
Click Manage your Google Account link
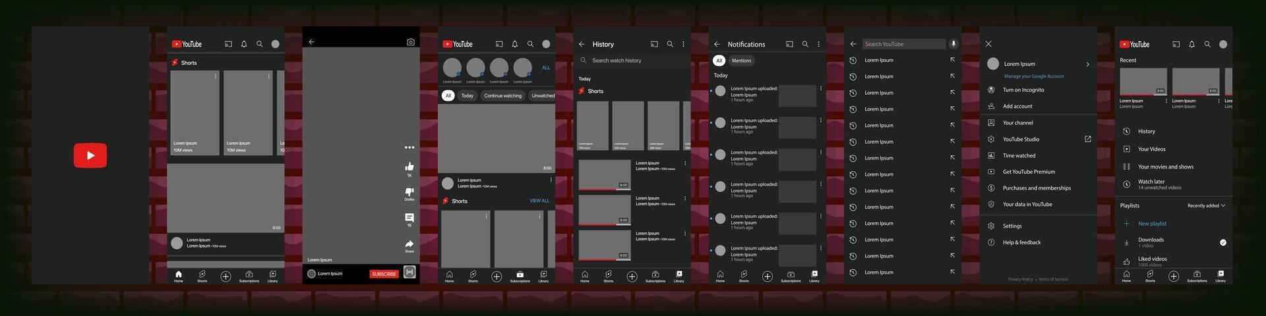tap(1034, 76)
